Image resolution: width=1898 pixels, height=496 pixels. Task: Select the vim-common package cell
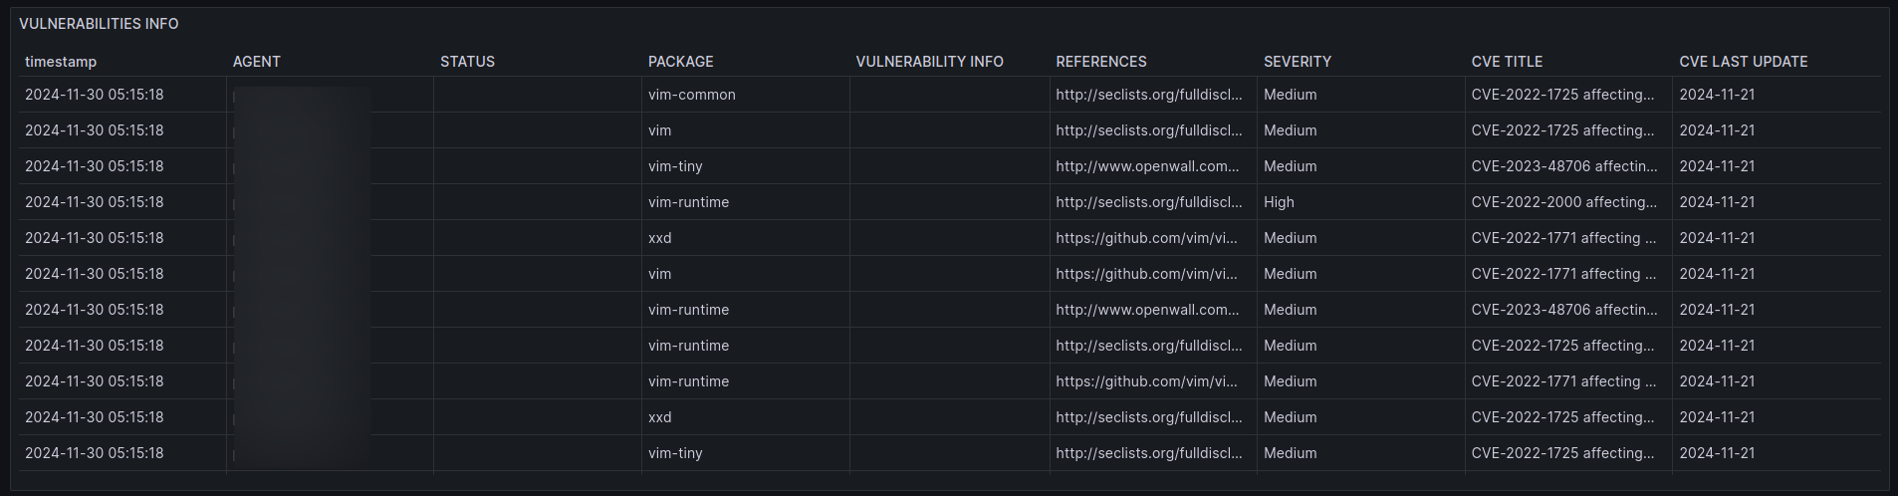click(x=691, y=95)
